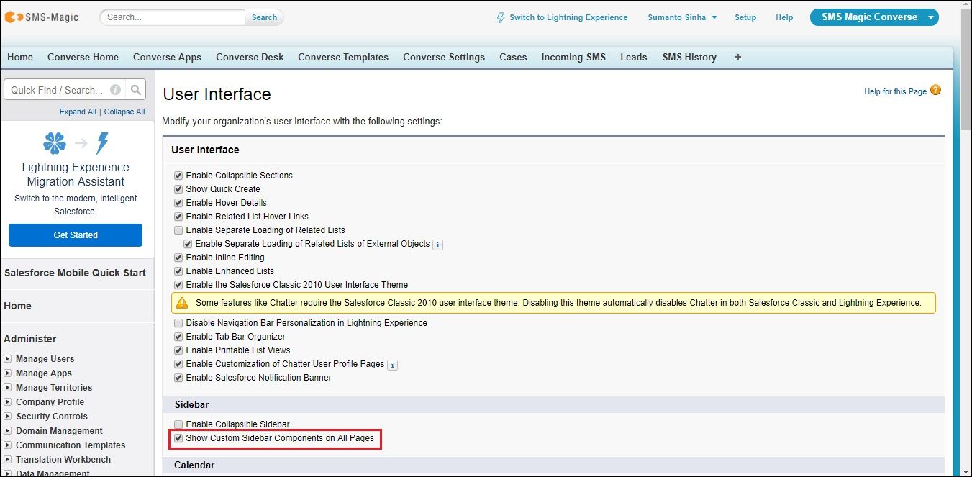The width and height of the screenshot is (972, 477).
Task: Expand the Translation Workbench tree node
Action: [8, 459]
